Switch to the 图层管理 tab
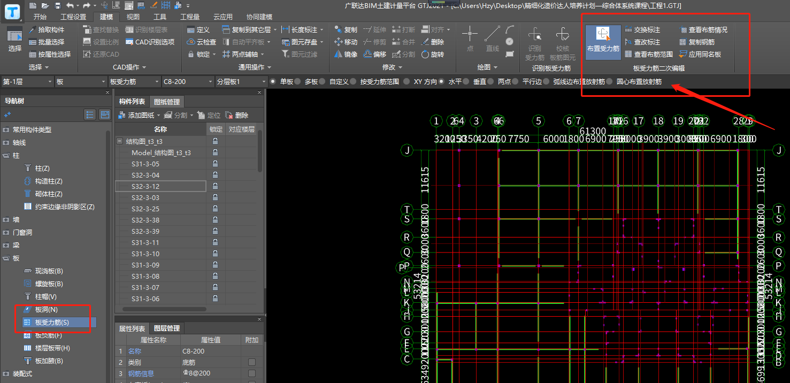This screenshot has width=790, height=383. (x=167, y=328)
